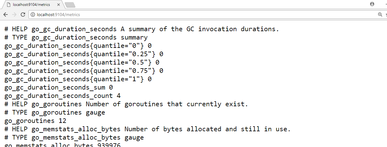Click the go_gc_duration_seconds_sum 0 line
The height and width of the screenshot is (147, 387).
point(59,87)
